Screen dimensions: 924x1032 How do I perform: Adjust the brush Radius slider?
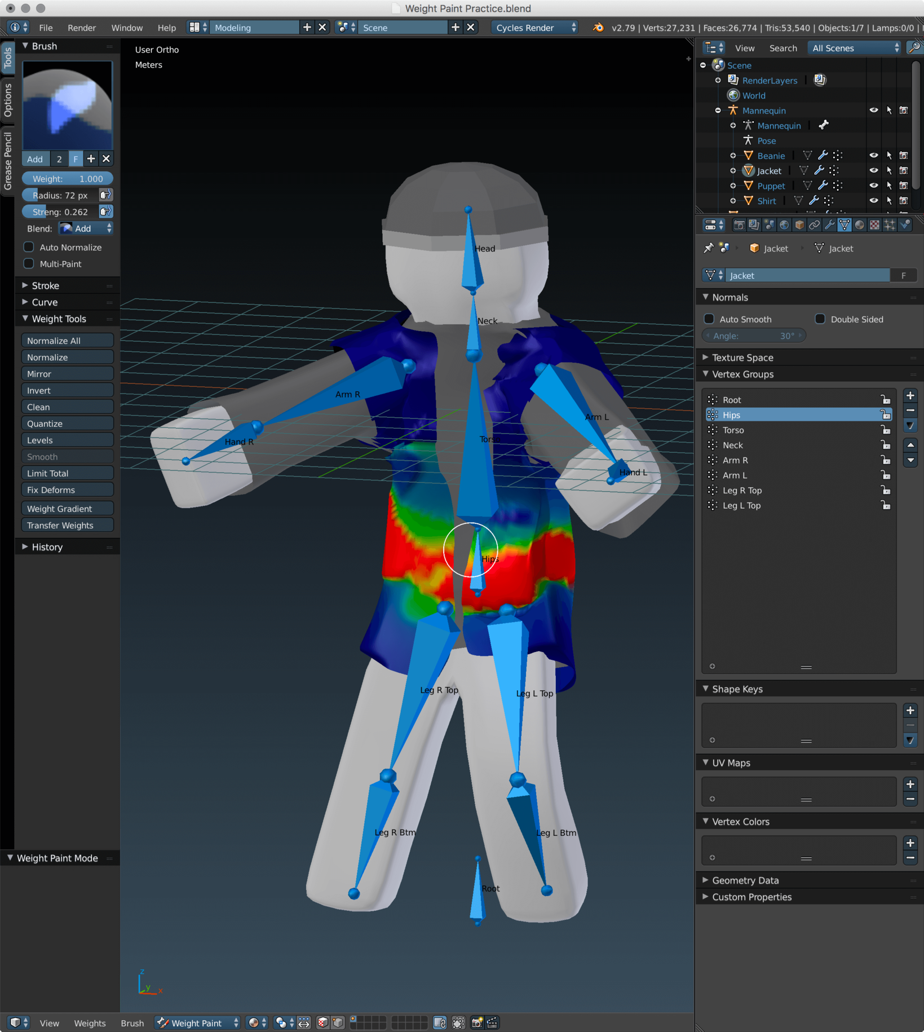click(x=60, y=195)
